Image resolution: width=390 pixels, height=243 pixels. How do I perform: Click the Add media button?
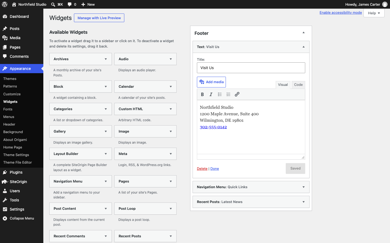(x=211, y=82)
